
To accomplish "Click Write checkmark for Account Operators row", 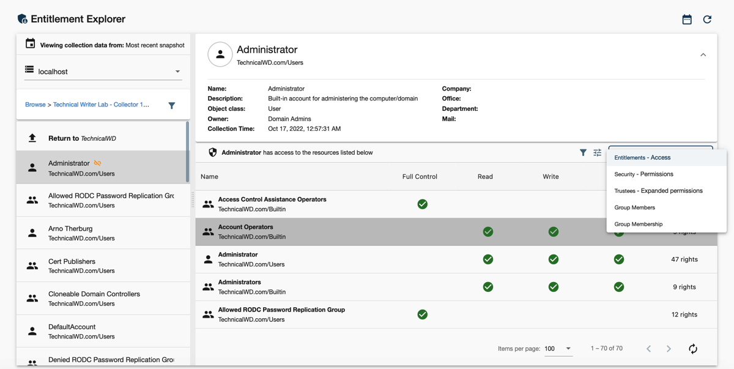I will [x=553, y=232].
